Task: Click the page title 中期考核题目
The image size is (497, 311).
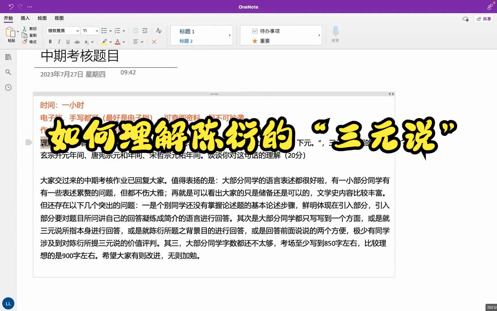Action: click(x=80, y=56)
